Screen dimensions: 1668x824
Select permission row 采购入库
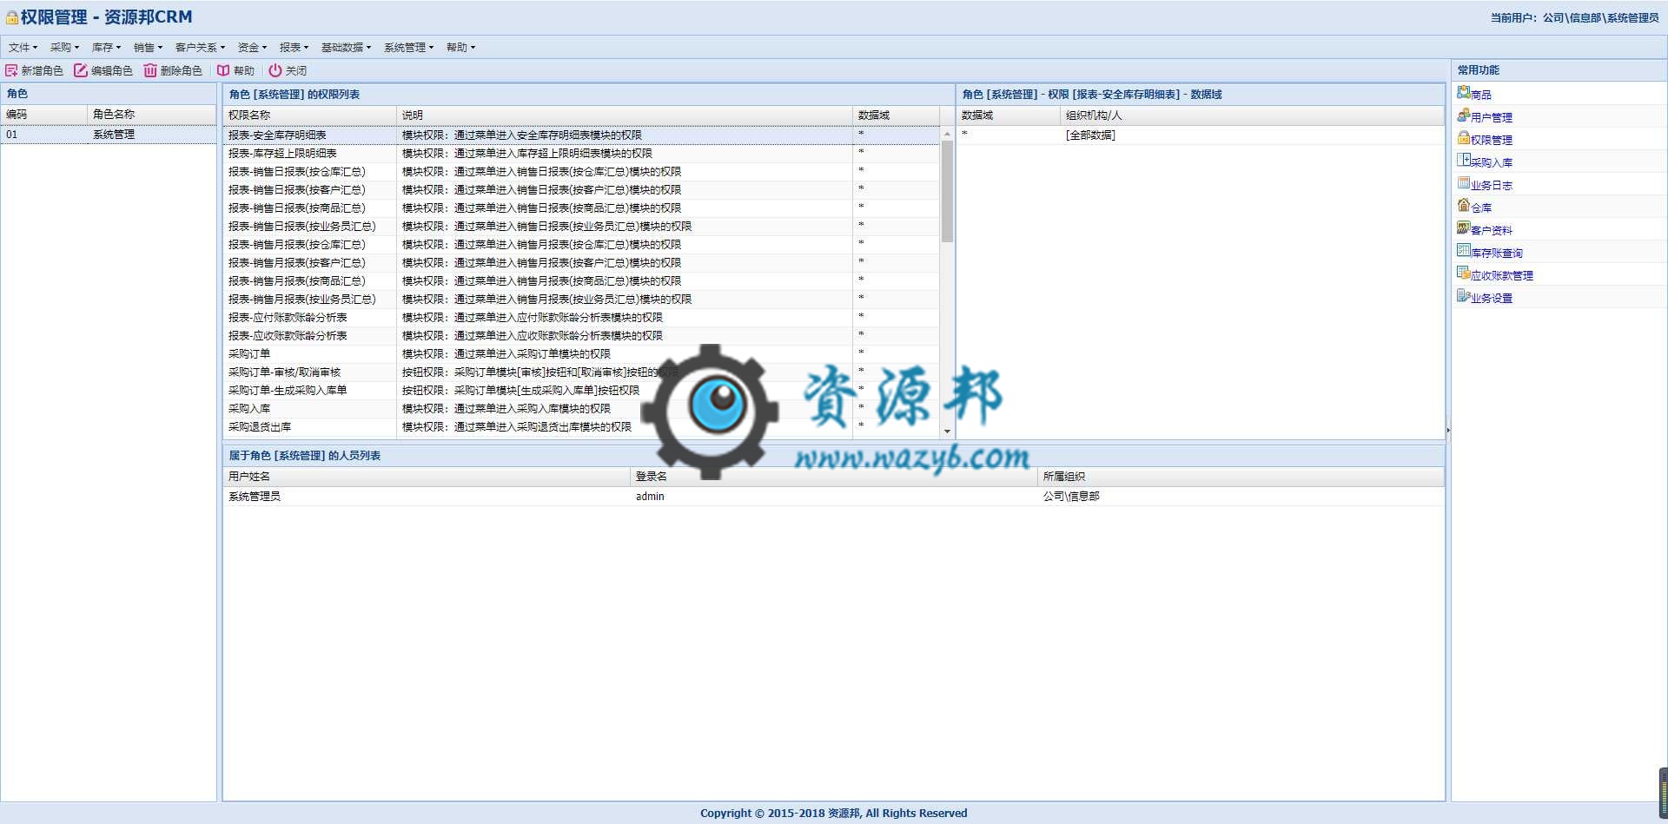click(x=581, y=408)
